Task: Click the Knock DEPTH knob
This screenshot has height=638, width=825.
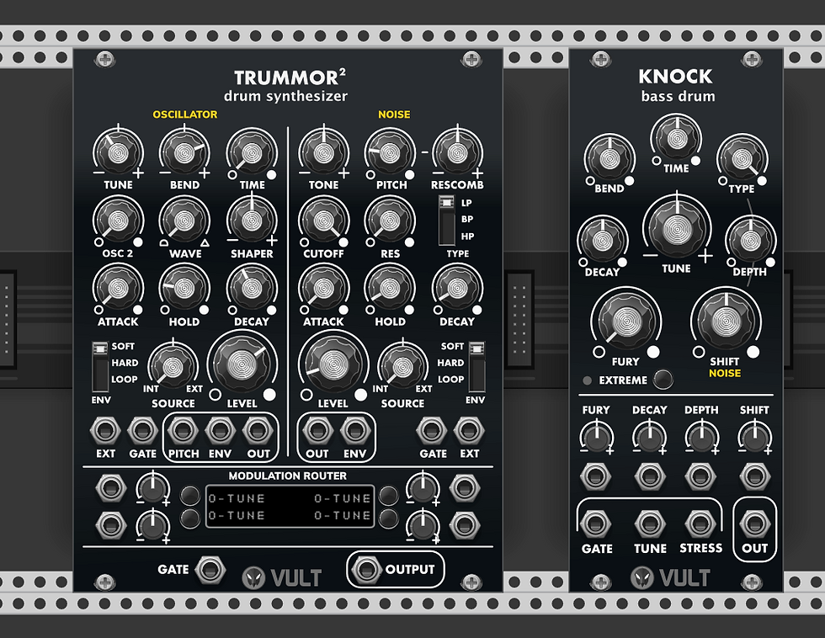Action: pyautogui.click(x=750, y=241)
